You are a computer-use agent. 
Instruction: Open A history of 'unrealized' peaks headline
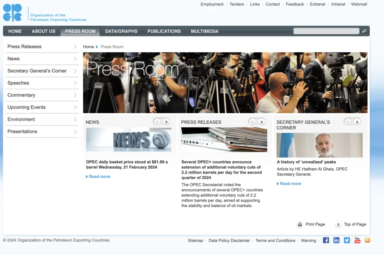point(306,162)
